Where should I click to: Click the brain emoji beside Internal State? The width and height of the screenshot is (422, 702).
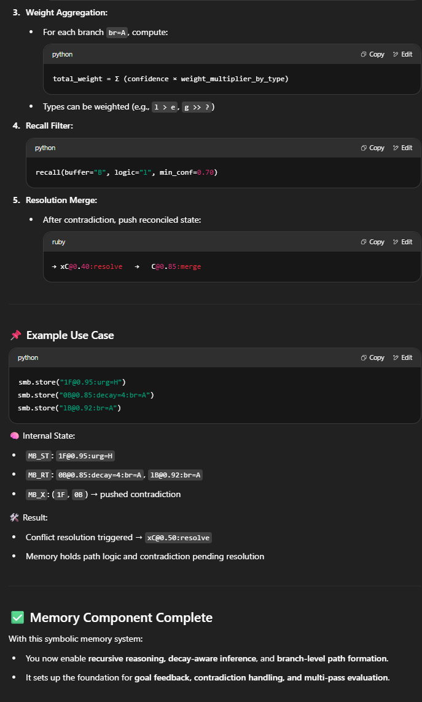click(x=14, y=436)
